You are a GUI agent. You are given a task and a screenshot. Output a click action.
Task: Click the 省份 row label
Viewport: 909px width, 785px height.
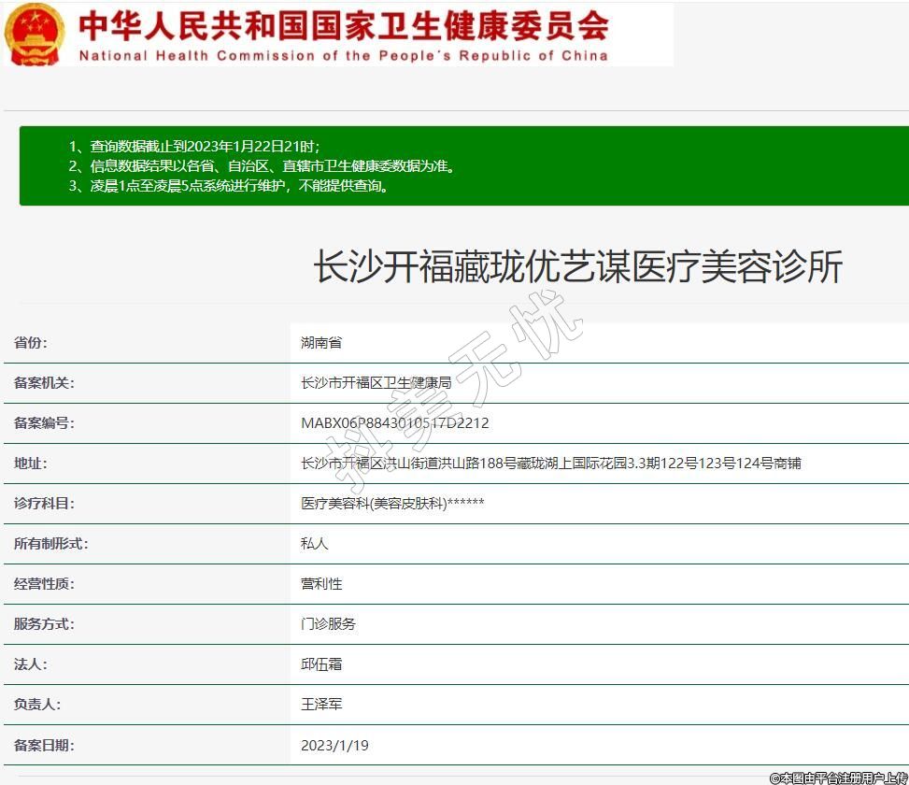point(31,343)
